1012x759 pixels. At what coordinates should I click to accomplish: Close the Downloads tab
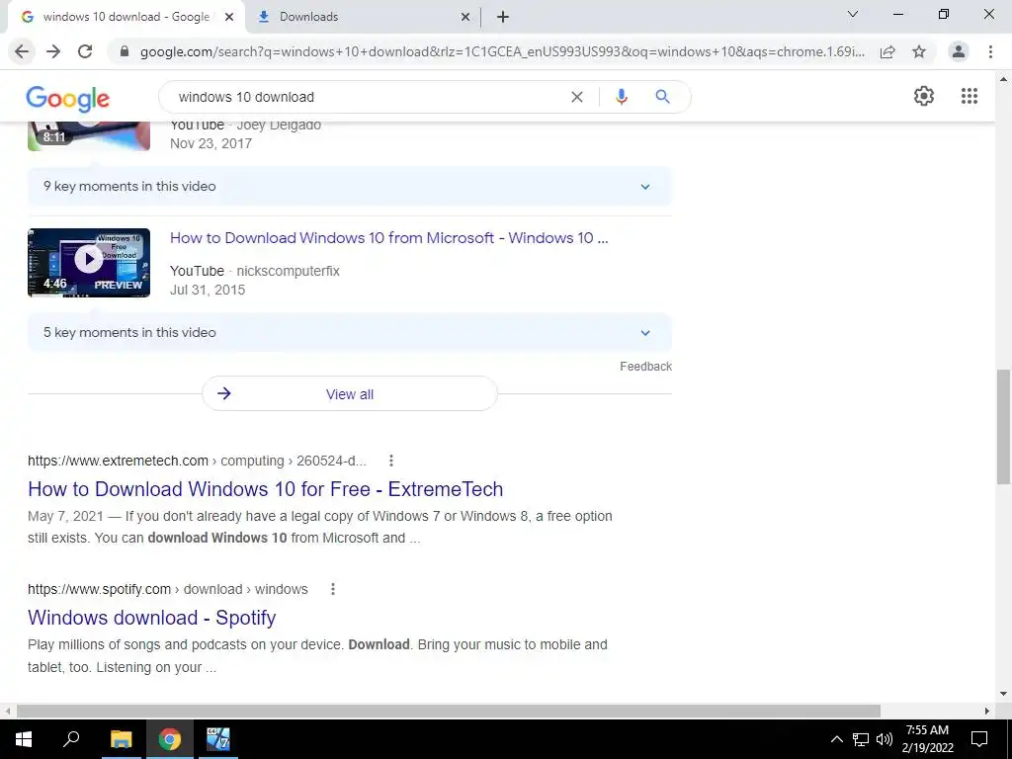tap(465, 18)
